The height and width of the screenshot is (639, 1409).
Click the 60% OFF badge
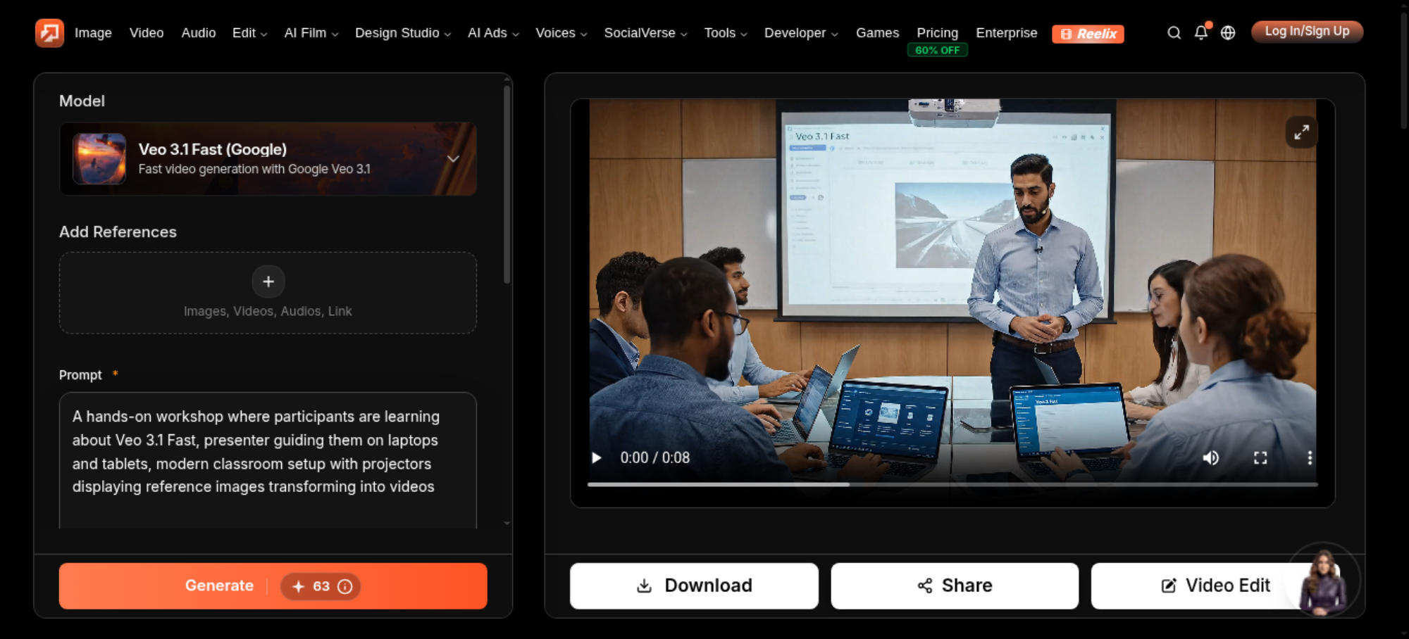[937, 50]
